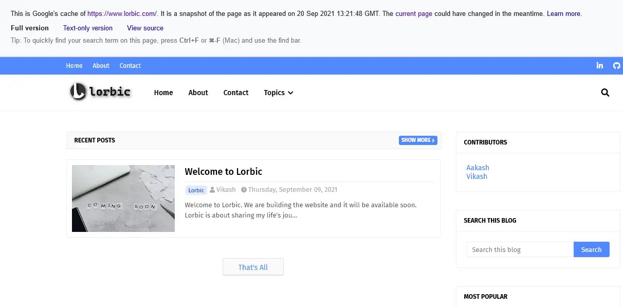Open contributor Aakash profile
Screen dimensions: 623x307
coord(478,168)
